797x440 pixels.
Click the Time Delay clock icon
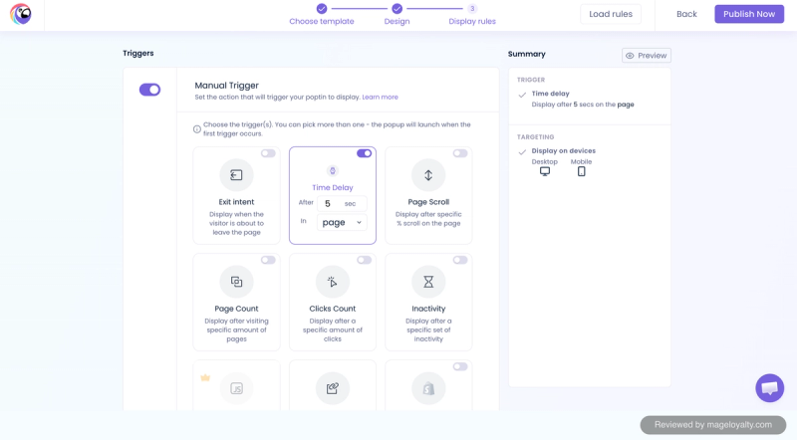click(333, 170)
